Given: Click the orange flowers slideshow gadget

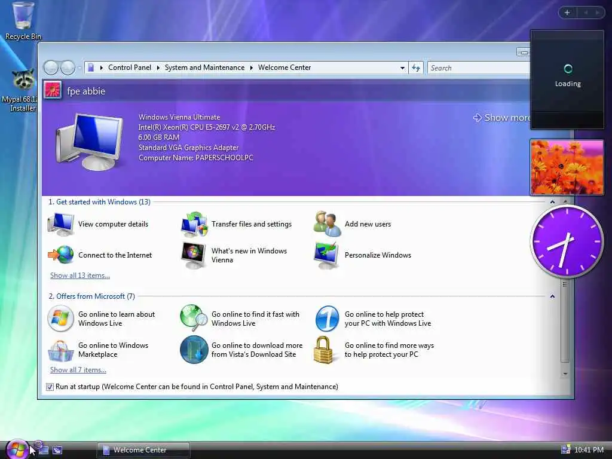Looking at the screenshot, I should coord(567,167).
